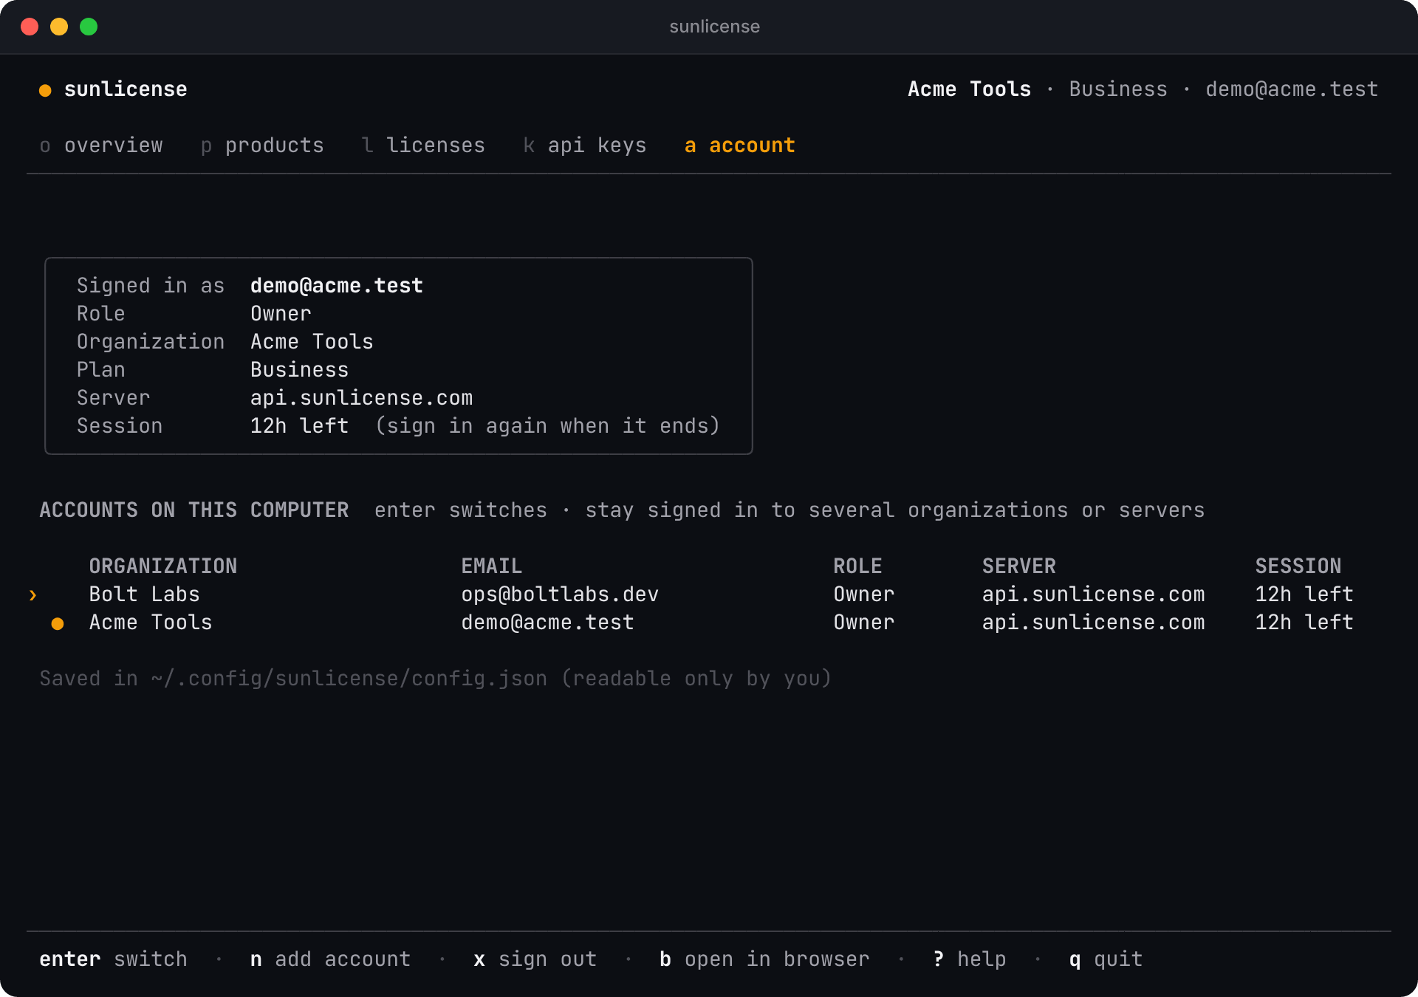Click the SERVER column header
Image resolution: width=1418 pixels, height=997 pixels.
pyautogui.click(x=1019, y=566)
